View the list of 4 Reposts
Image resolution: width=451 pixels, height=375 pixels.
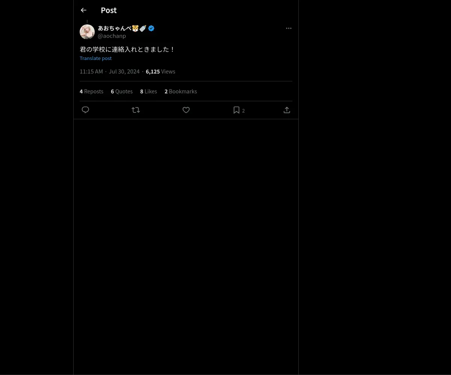[x=91, y=91]
